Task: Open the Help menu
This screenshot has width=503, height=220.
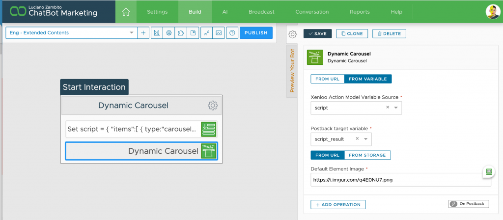Action: click(396, 12)
